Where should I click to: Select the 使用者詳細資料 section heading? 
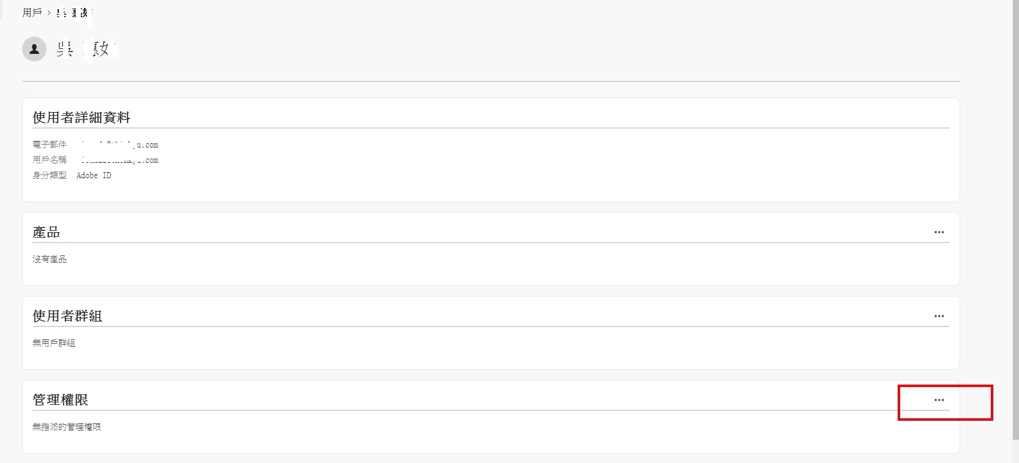pos(81,118)
